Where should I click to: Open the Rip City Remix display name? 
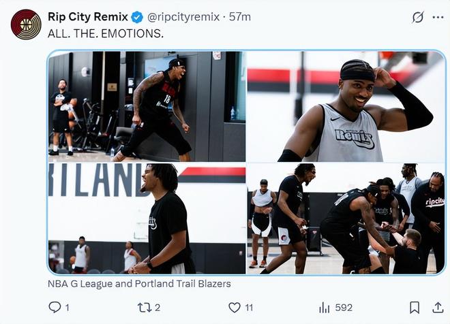click(87, 17)
